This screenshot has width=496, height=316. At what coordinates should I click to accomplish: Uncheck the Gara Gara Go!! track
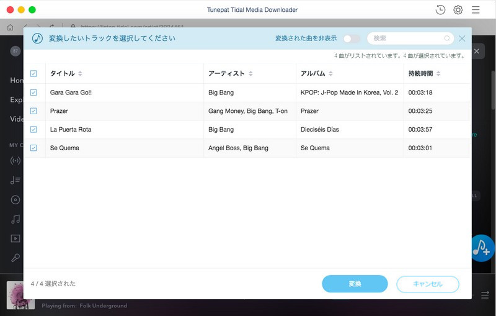pyautogui.click(x=33, y=93)
